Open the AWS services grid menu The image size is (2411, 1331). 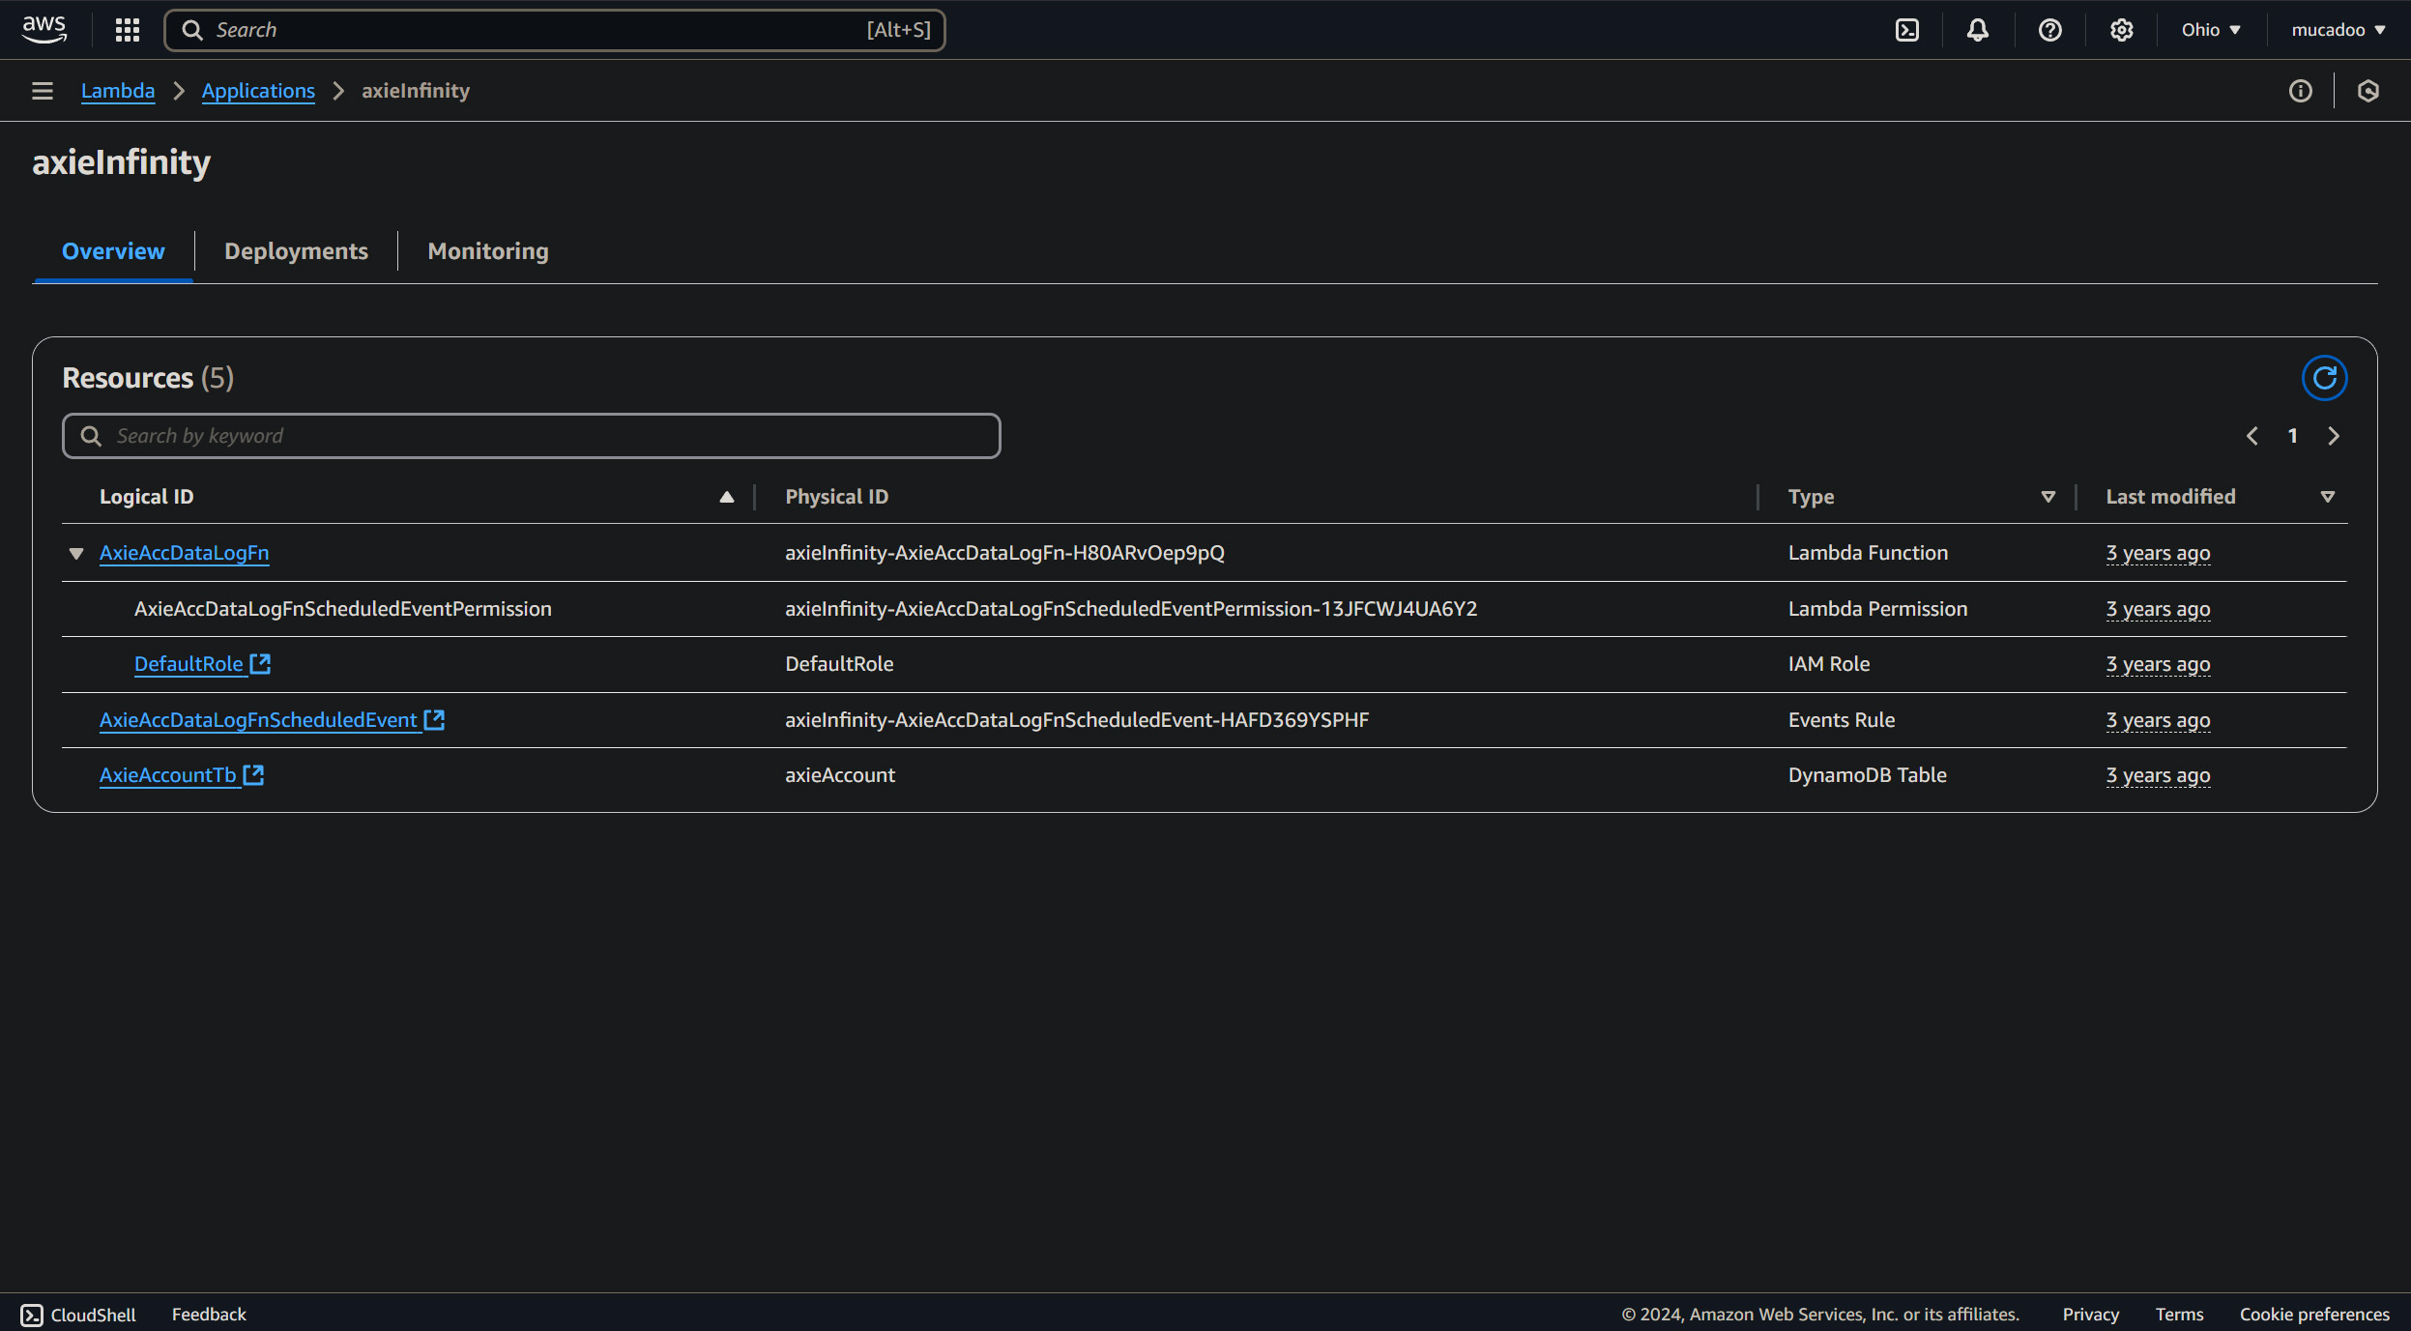point(127,30)
